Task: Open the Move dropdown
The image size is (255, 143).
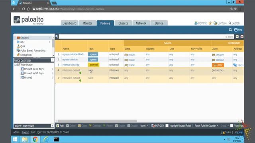Action: click(144, 126)
